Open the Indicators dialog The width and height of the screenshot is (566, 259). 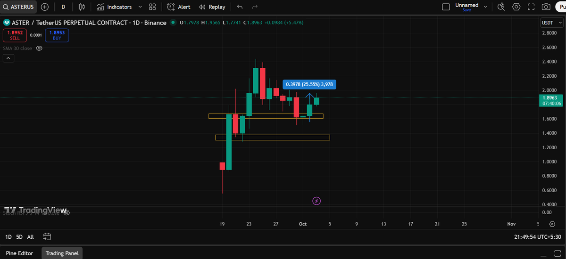click(x=114, y=7)
